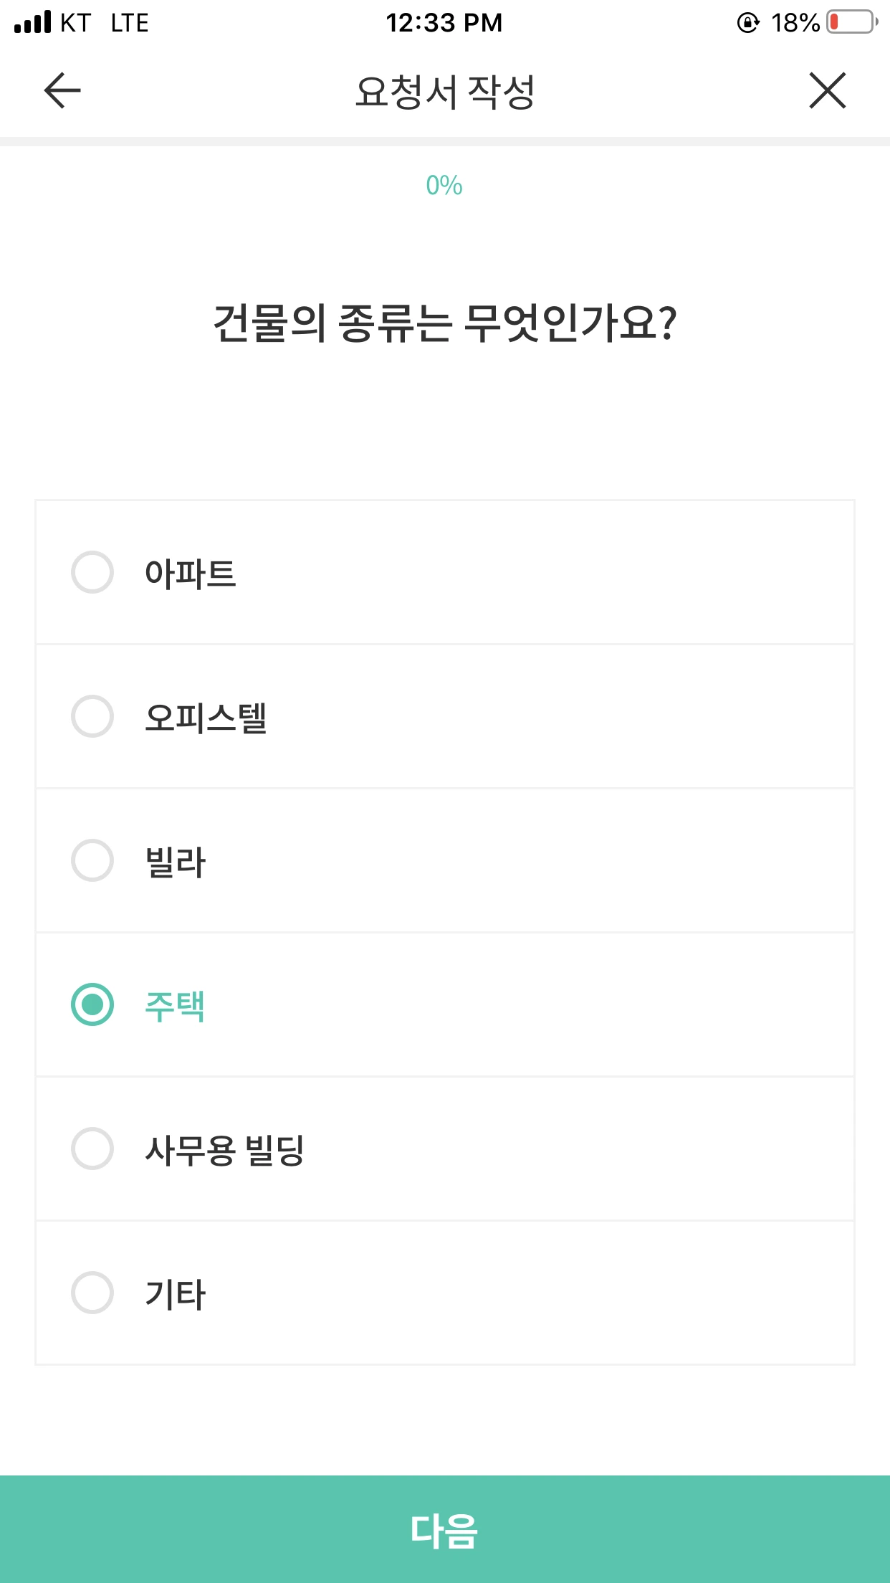Tap the battery icon in status bar
Screen dimensions: 890x1583
851,22
